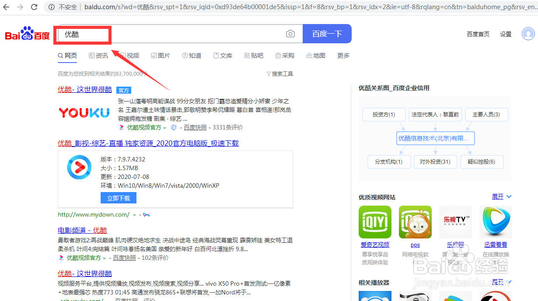Viewport: 538px width, 301px height.
Task: Open the 迅雷看看 site icon
Action: pos(496,222)
